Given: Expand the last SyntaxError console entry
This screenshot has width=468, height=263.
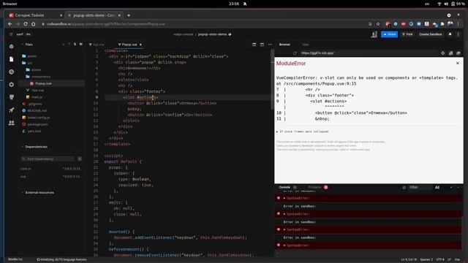Looking at the screenshot, I should 284,245.
